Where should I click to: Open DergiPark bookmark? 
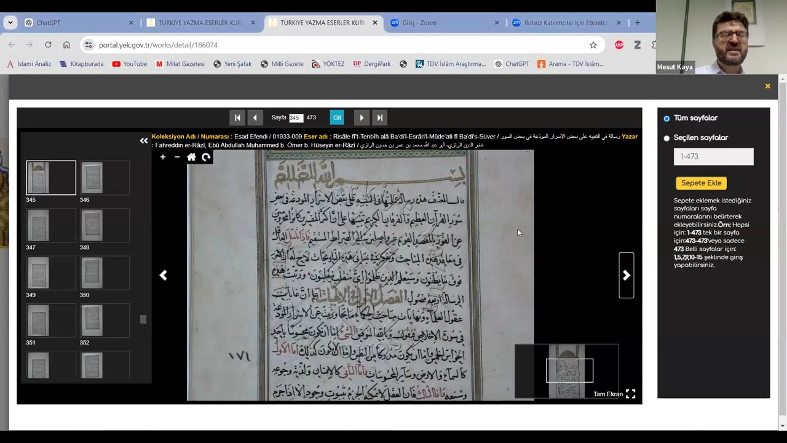(372, 64)
